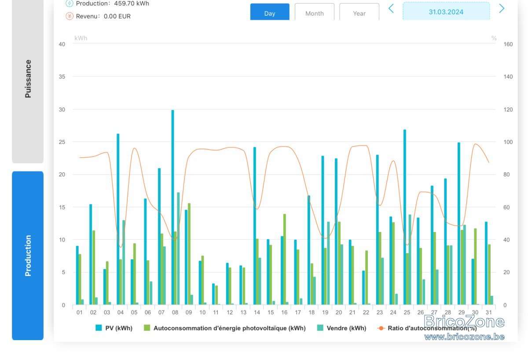The height and width of the screenshot is (356, 528).
Task: Click the PV bar for day 25
Action: [x=404, y=217]
